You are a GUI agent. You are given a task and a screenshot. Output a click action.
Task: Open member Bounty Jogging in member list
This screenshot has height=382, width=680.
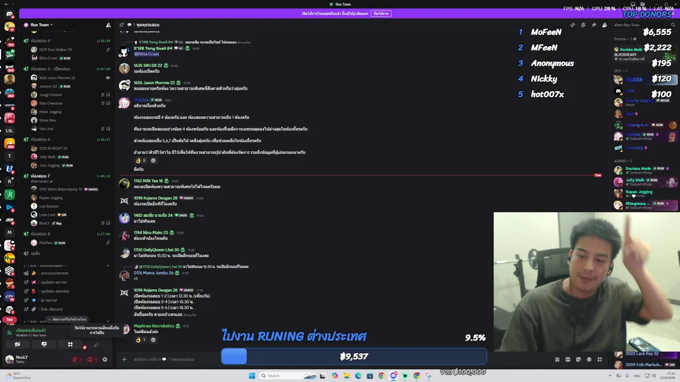(x=644, y=102)
